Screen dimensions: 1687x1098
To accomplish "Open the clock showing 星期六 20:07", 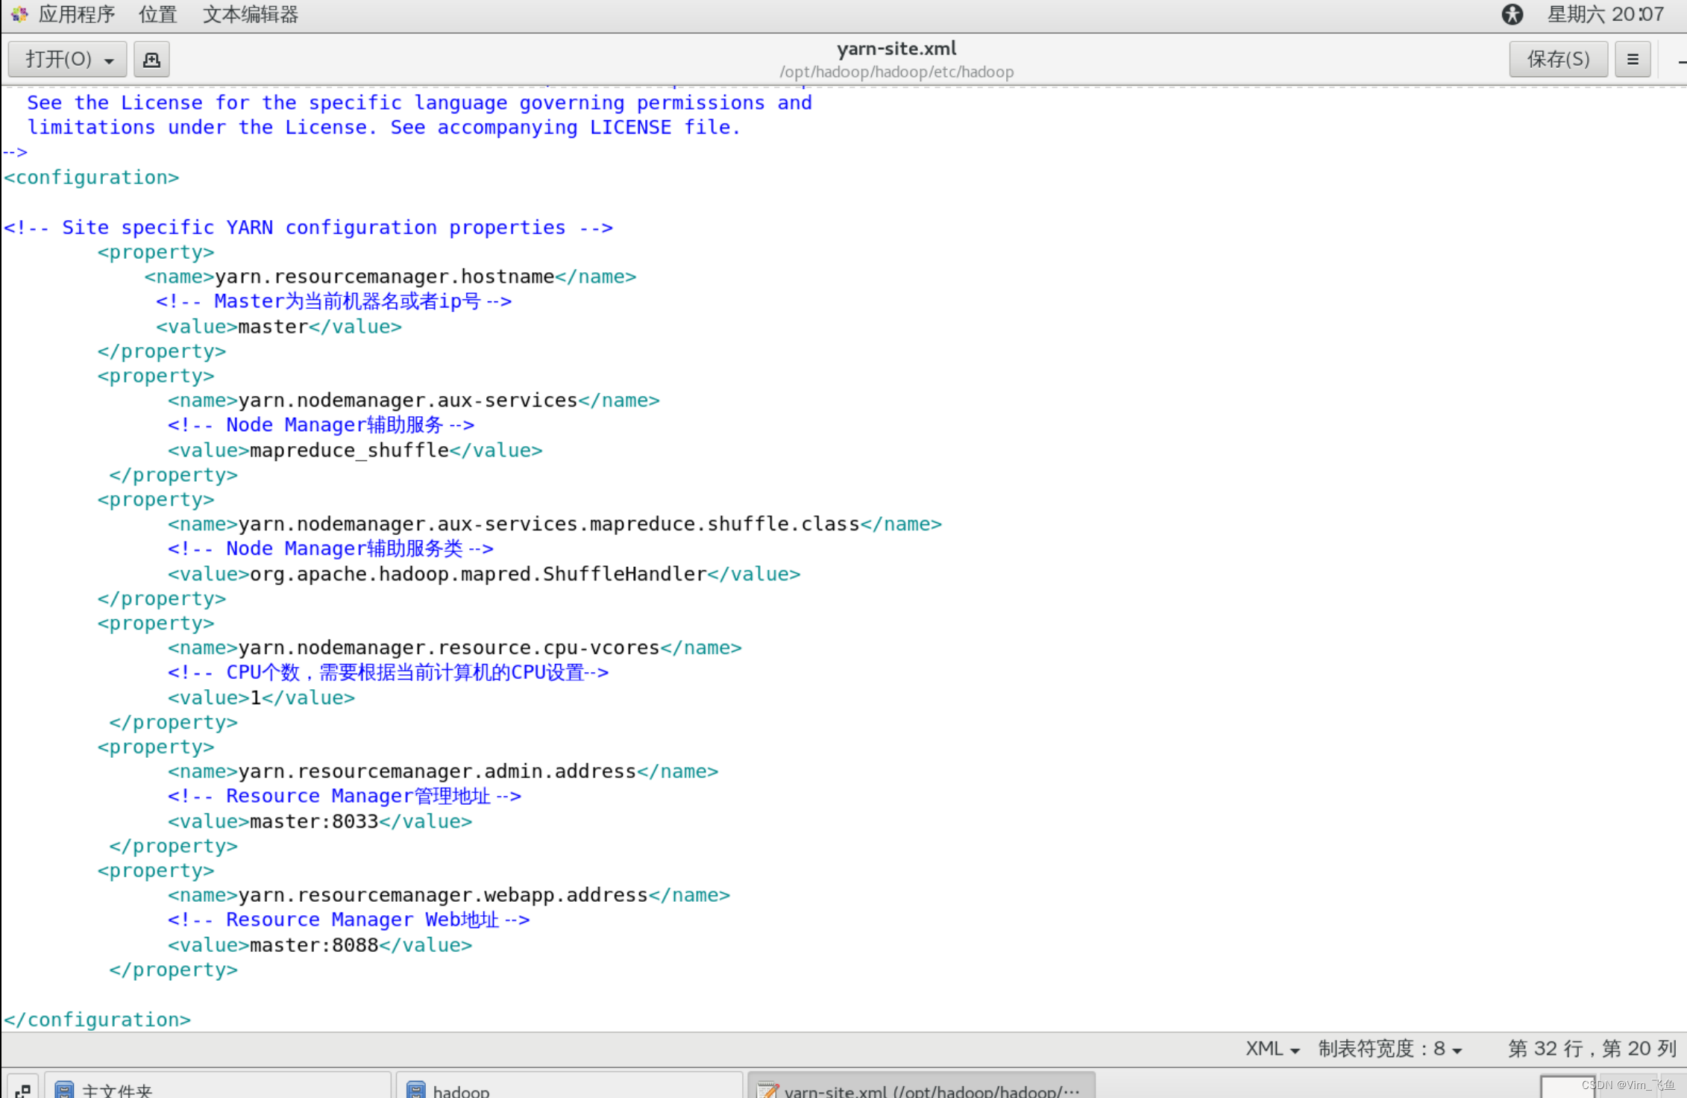I will point(1605,14).
